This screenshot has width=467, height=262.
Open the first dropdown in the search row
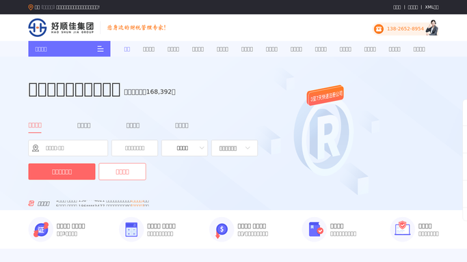point(185,148)
